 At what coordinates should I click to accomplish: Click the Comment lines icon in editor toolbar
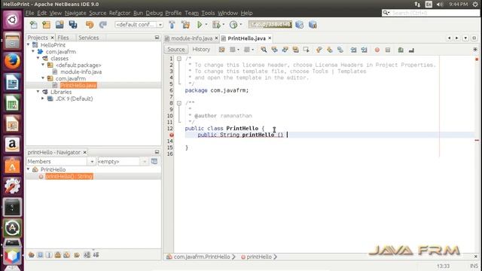coord(401,50)
